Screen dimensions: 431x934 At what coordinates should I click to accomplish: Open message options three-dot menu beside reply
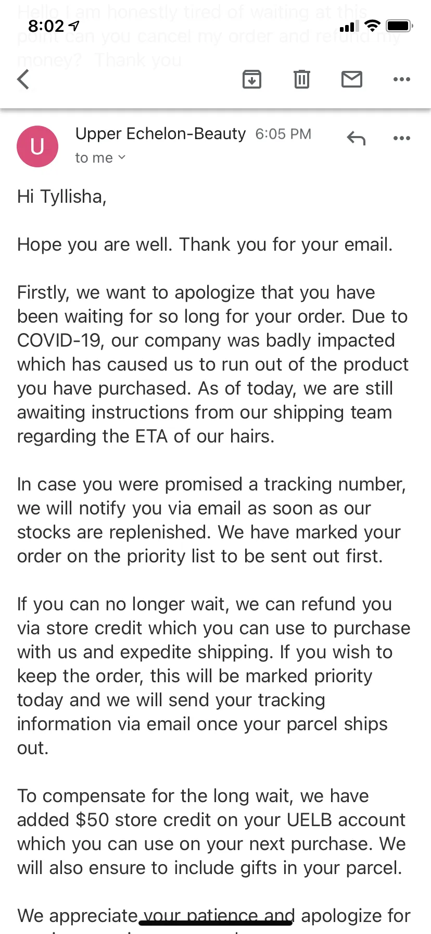click(402, 138)
